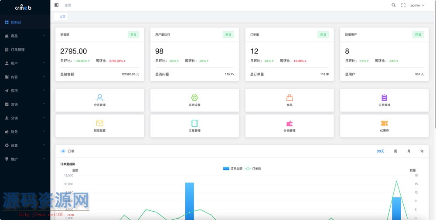Toggle 订单金额 series in chart legend
Image resolution: width=436 pixels, height=220 pixels.
[x=232, y=169]
